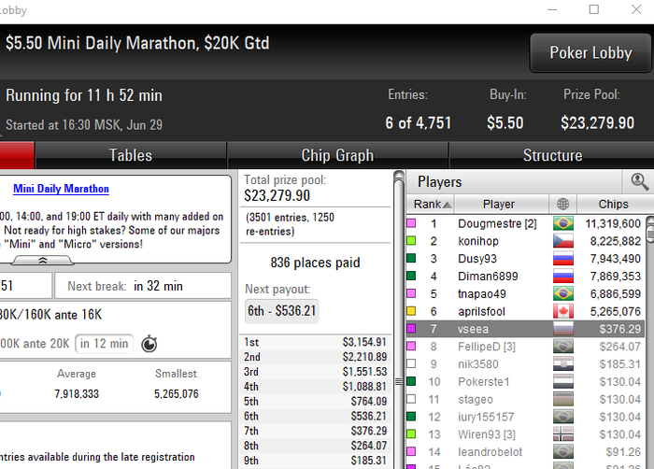
Task: Open the Mini Daily Marathon link
Action: (x=61, y=189)
